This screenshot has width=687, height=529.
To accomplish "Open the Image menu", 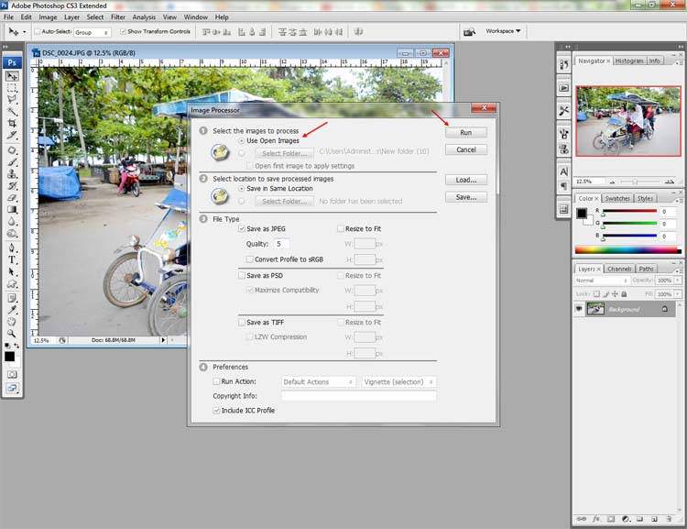I will [x=48, y=17].
